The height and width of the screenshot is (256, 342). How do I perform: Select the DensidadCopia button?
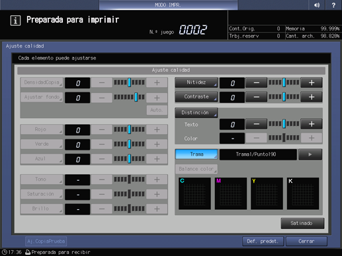tap(42, 82)
